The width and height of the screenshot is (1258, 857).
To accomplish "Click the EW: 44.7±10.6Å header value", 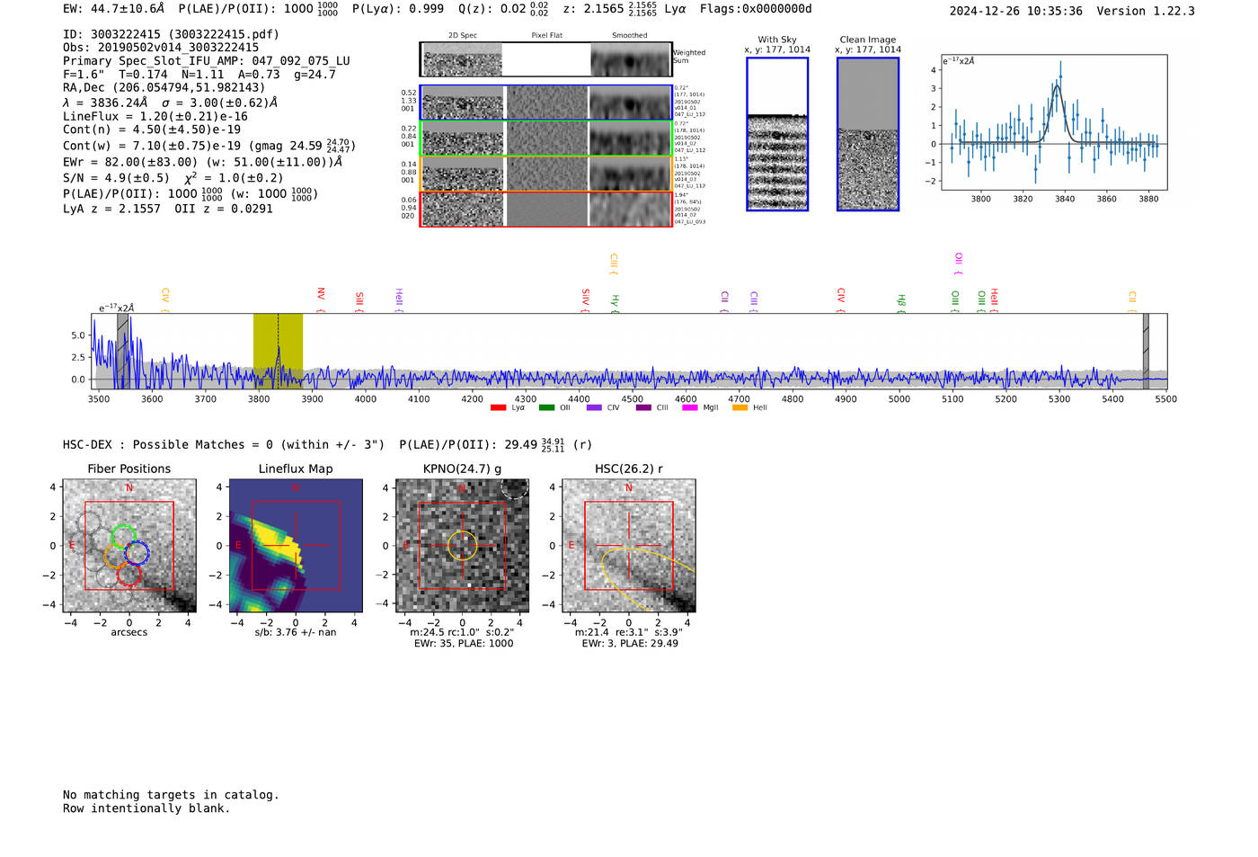I will [114, 9].
